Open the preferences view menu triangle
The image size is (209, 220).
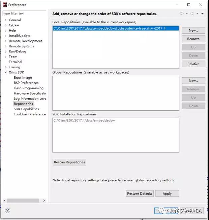coord(202,13)
